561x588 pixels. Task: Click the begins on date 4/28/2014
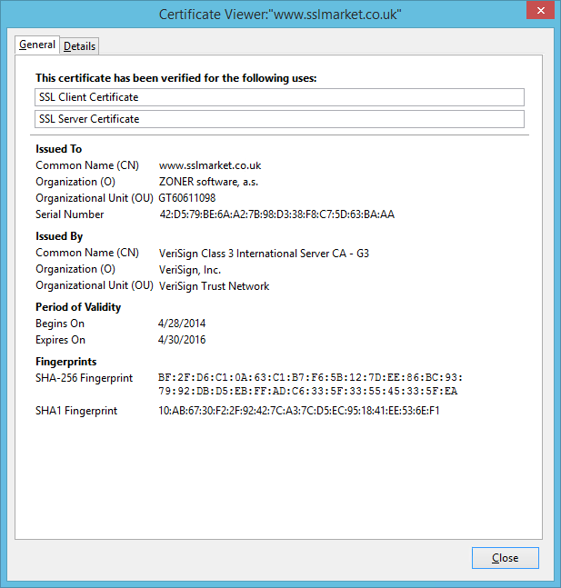click(x=182, y=324)
